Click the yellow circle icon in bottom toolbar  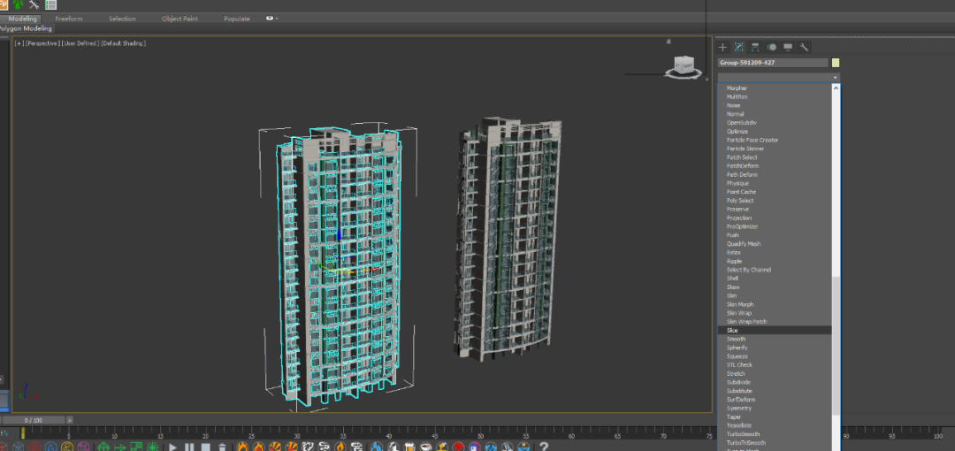pyautogui.click(x=66, y=447)
